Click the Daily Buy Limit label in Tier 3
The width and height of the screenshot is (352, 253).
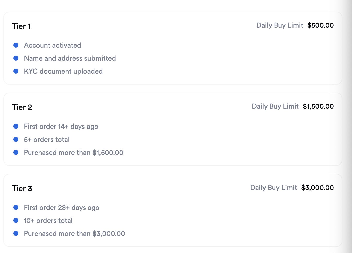274,188
